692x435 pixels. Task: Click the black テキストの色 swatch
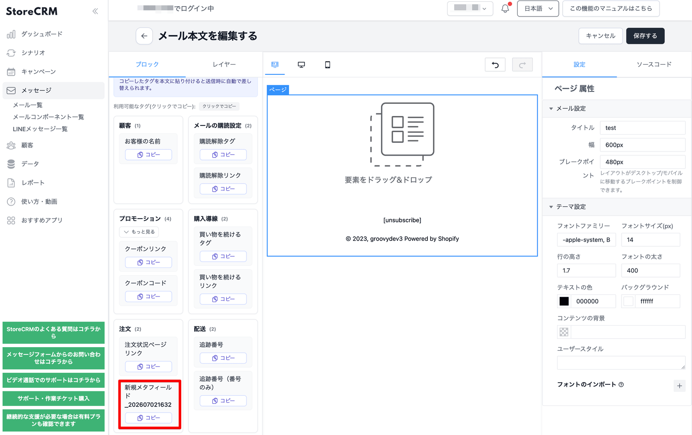coord(564,301)
